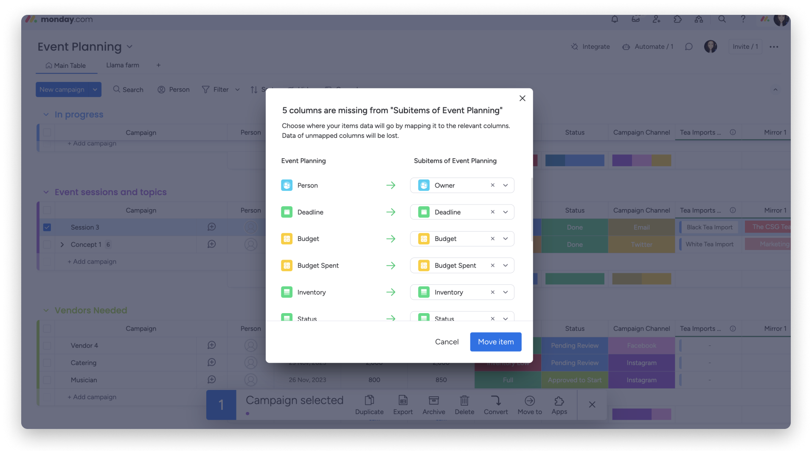Delete the selected campaign
812x451 pixels.
(x=464, y=405)
